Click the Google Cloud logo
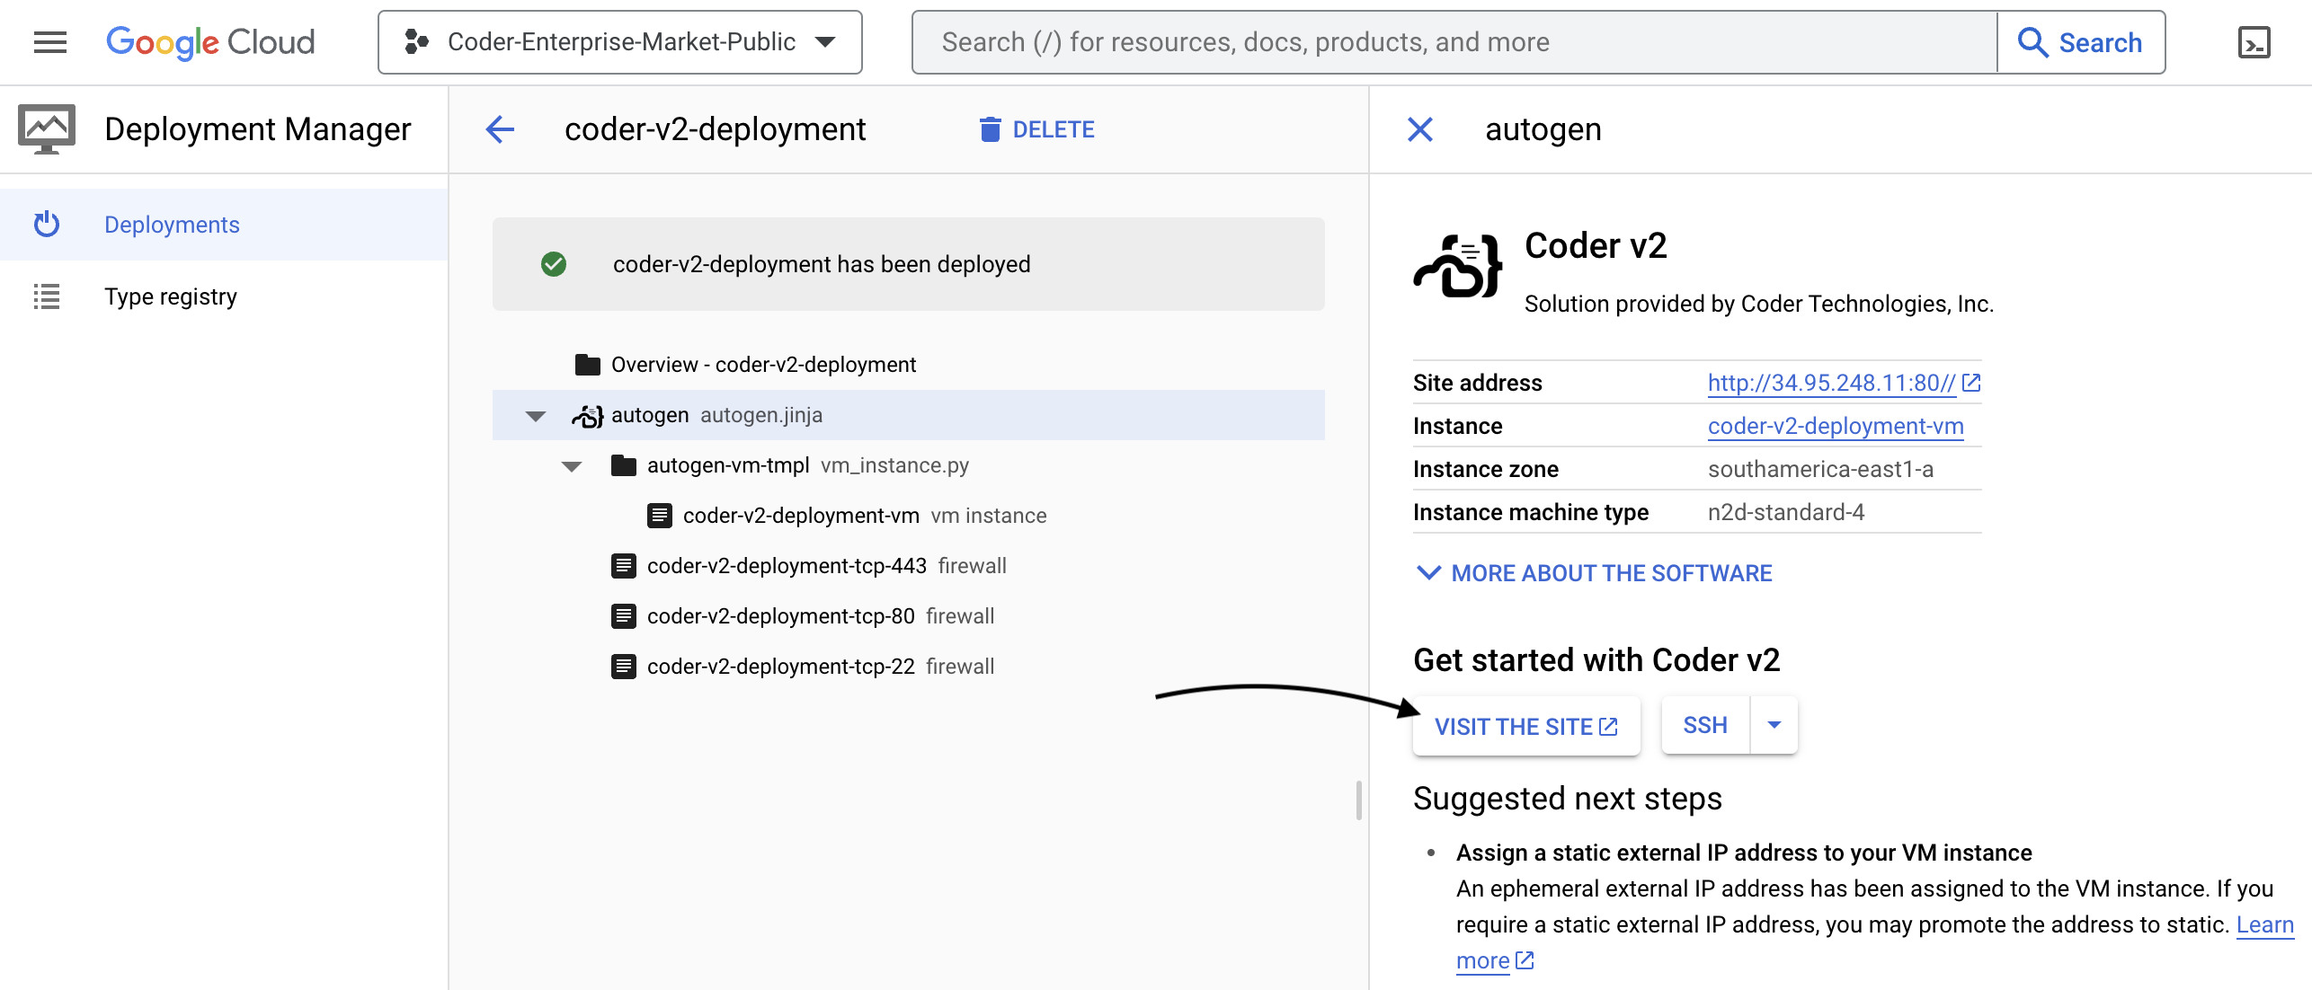This screenshot has width=2312, height=990. tap(210, 41)
